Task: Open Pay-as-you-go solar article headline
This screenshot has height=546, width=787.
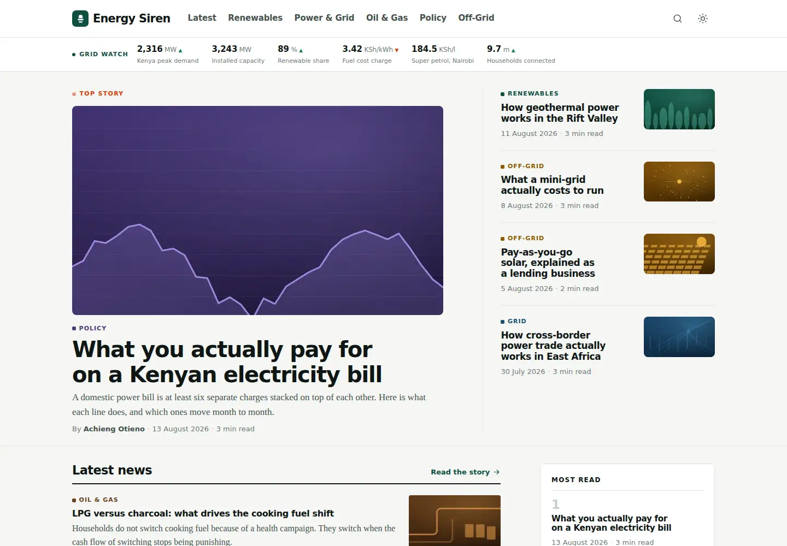Action: click(548, 263)
